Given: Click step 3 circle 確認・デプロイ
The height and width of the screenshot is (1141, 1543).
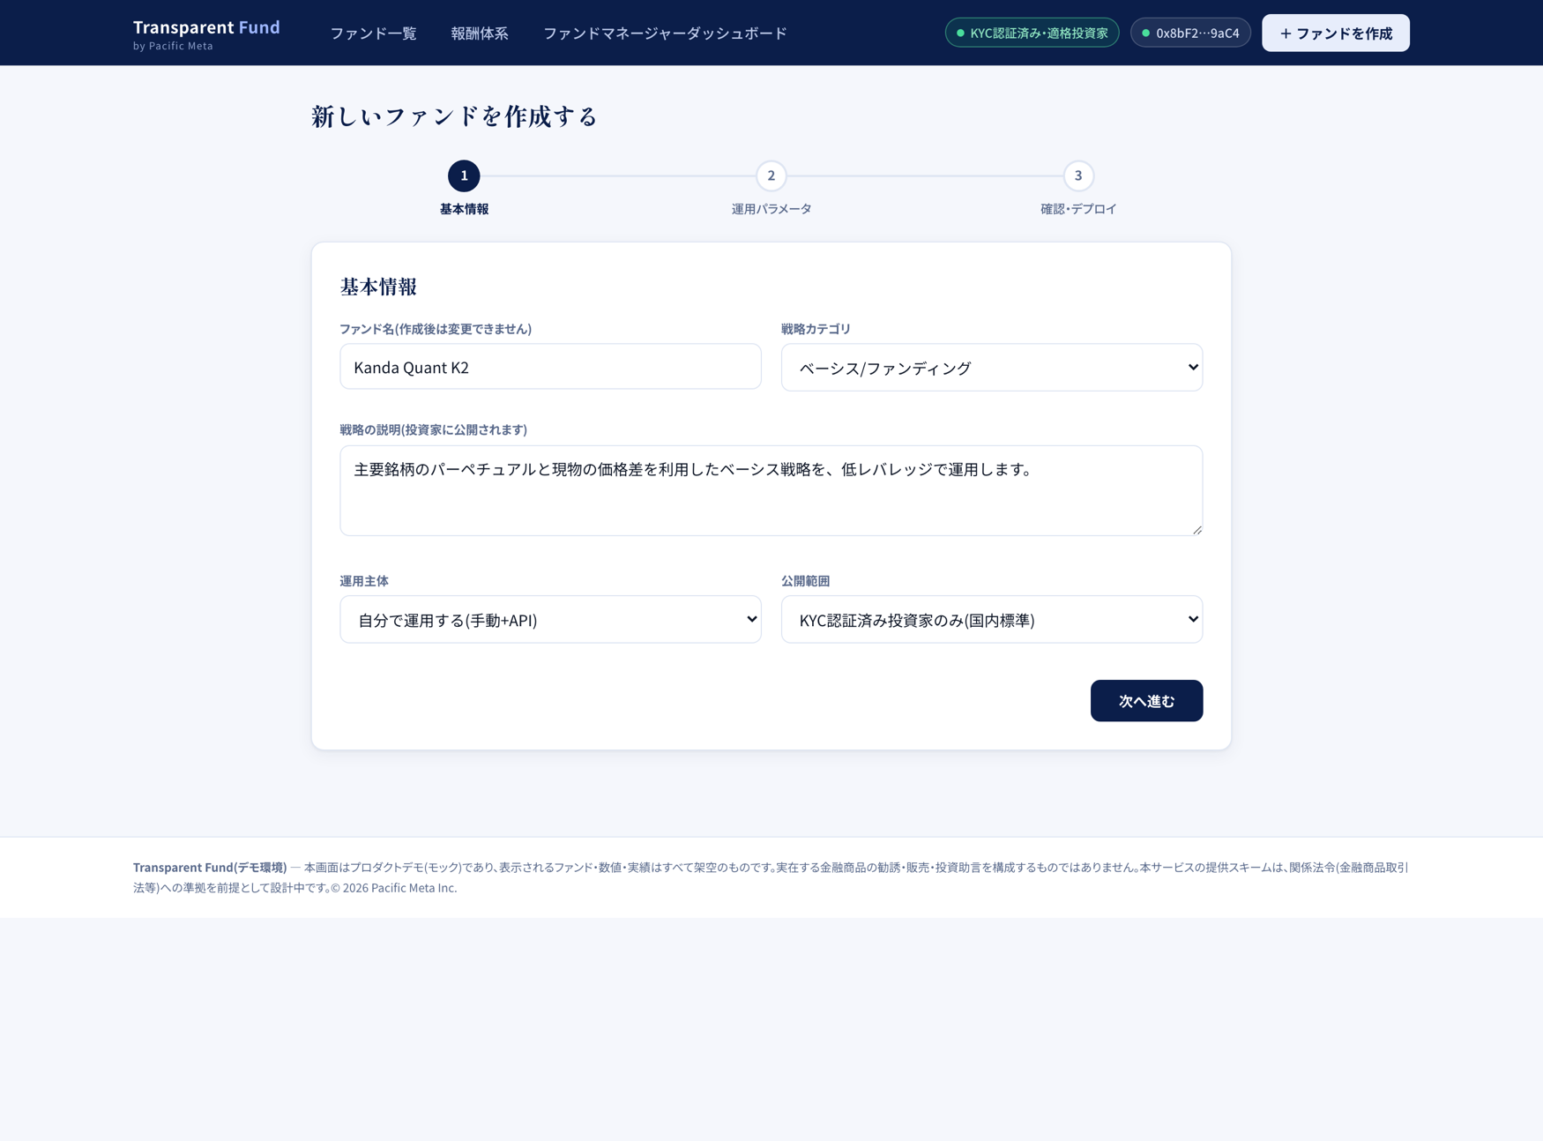Looking at the screenshot, I should click(1078, 175).
